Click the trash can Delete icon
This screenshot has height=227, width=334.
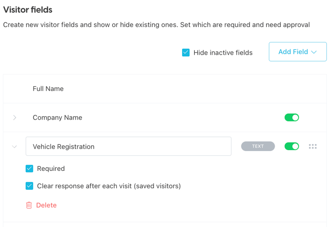point(29,205)
